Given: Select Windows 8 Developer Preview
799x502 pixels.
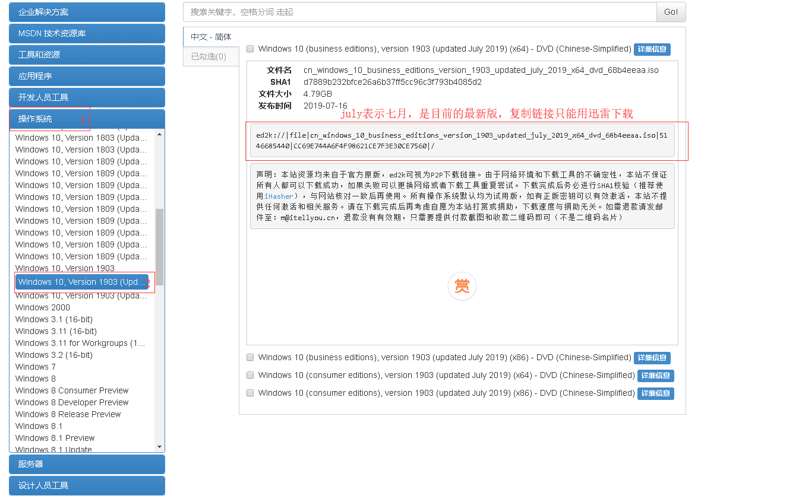Looking at the screenshot, I should [72, 402].
